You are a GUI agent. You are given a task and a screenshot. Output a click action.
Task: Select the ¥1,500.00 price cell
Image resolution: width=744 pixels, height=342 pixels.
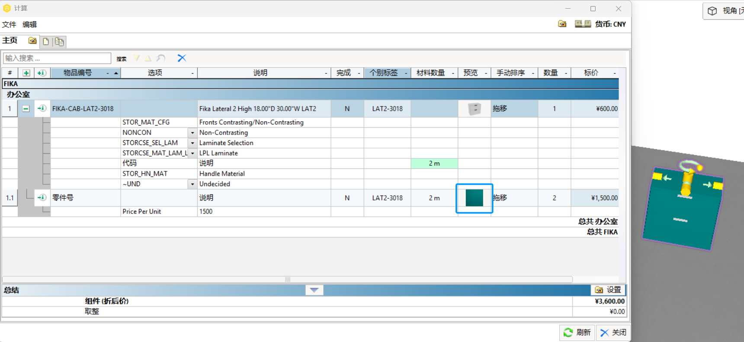(x=595, y=198)
